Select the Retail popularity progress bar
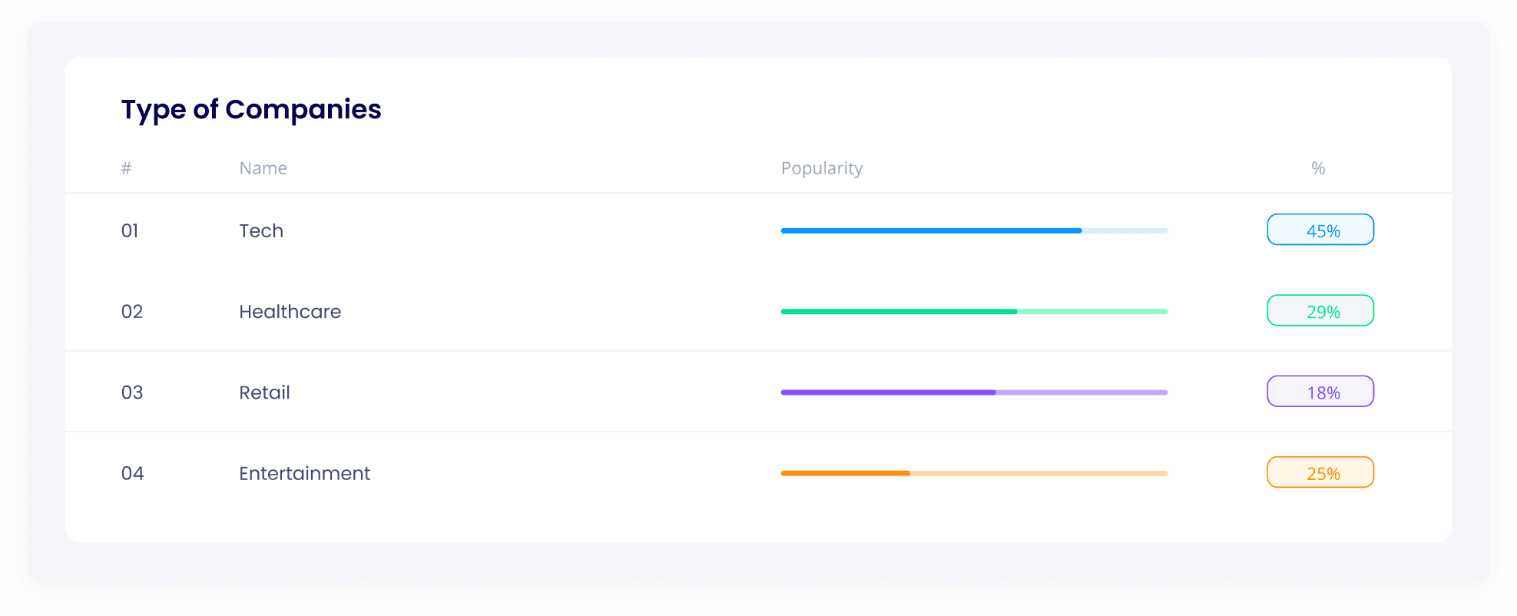Viewport: 1517px width, 616px height. click(x=974, y=392)
